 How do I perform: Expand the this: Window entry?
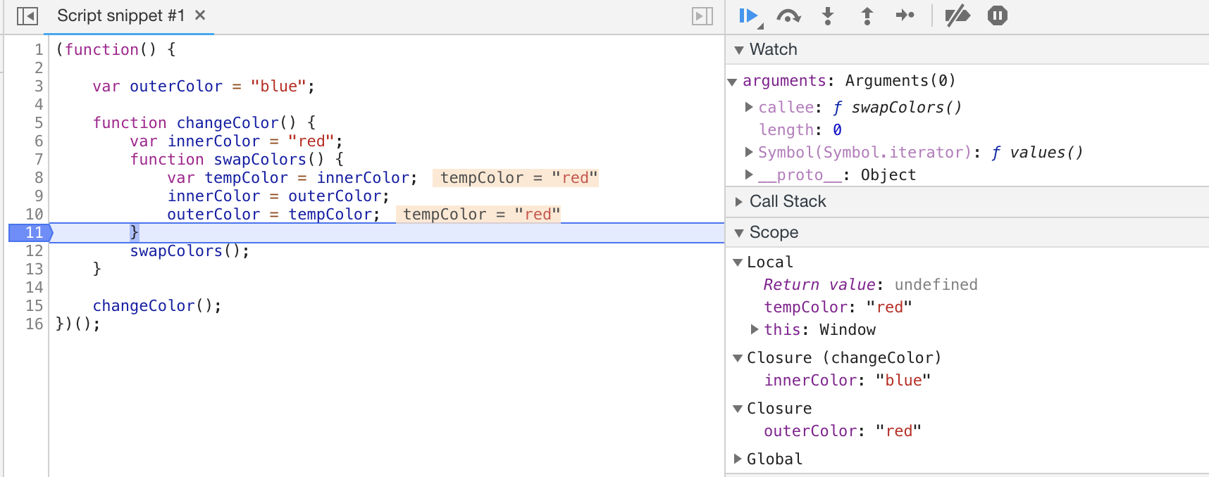pos(755,329)
